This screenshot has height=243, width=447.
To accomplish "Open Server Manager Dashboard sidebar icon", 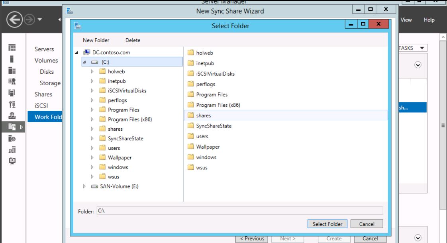I will tap(12, 48).
